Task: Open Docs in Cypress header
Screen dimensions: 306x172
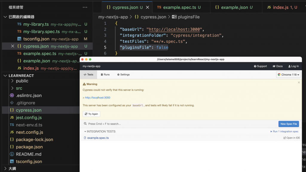Action: (278, 66)
